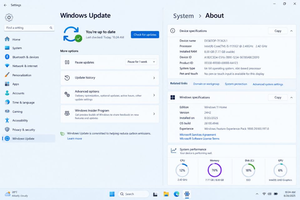Viewport: 300px width, 200px height.
Task: Open Microsoft Services Agreement link
Action: (x=197, y=135)
